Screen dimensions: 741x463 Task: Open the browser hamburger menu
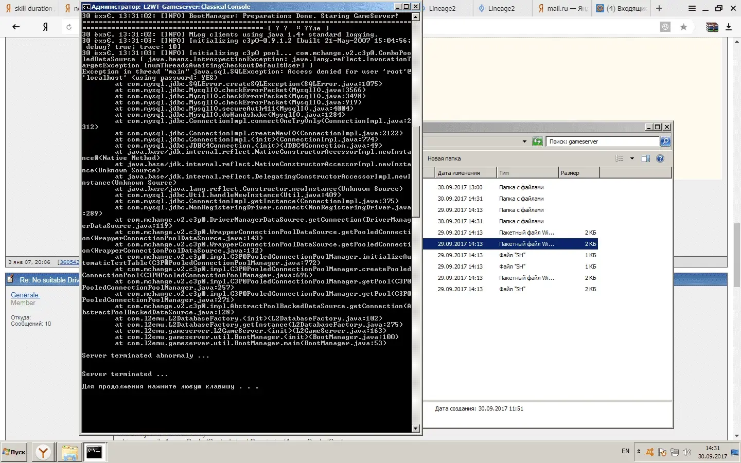pos(692,8)
